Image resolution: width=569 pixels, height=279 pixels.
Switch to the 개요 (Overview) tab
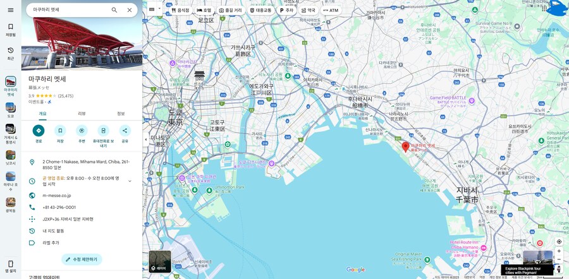(43, 114)
